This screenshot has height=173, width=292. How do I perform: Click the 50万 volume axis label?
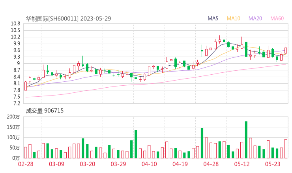(15, 148)
